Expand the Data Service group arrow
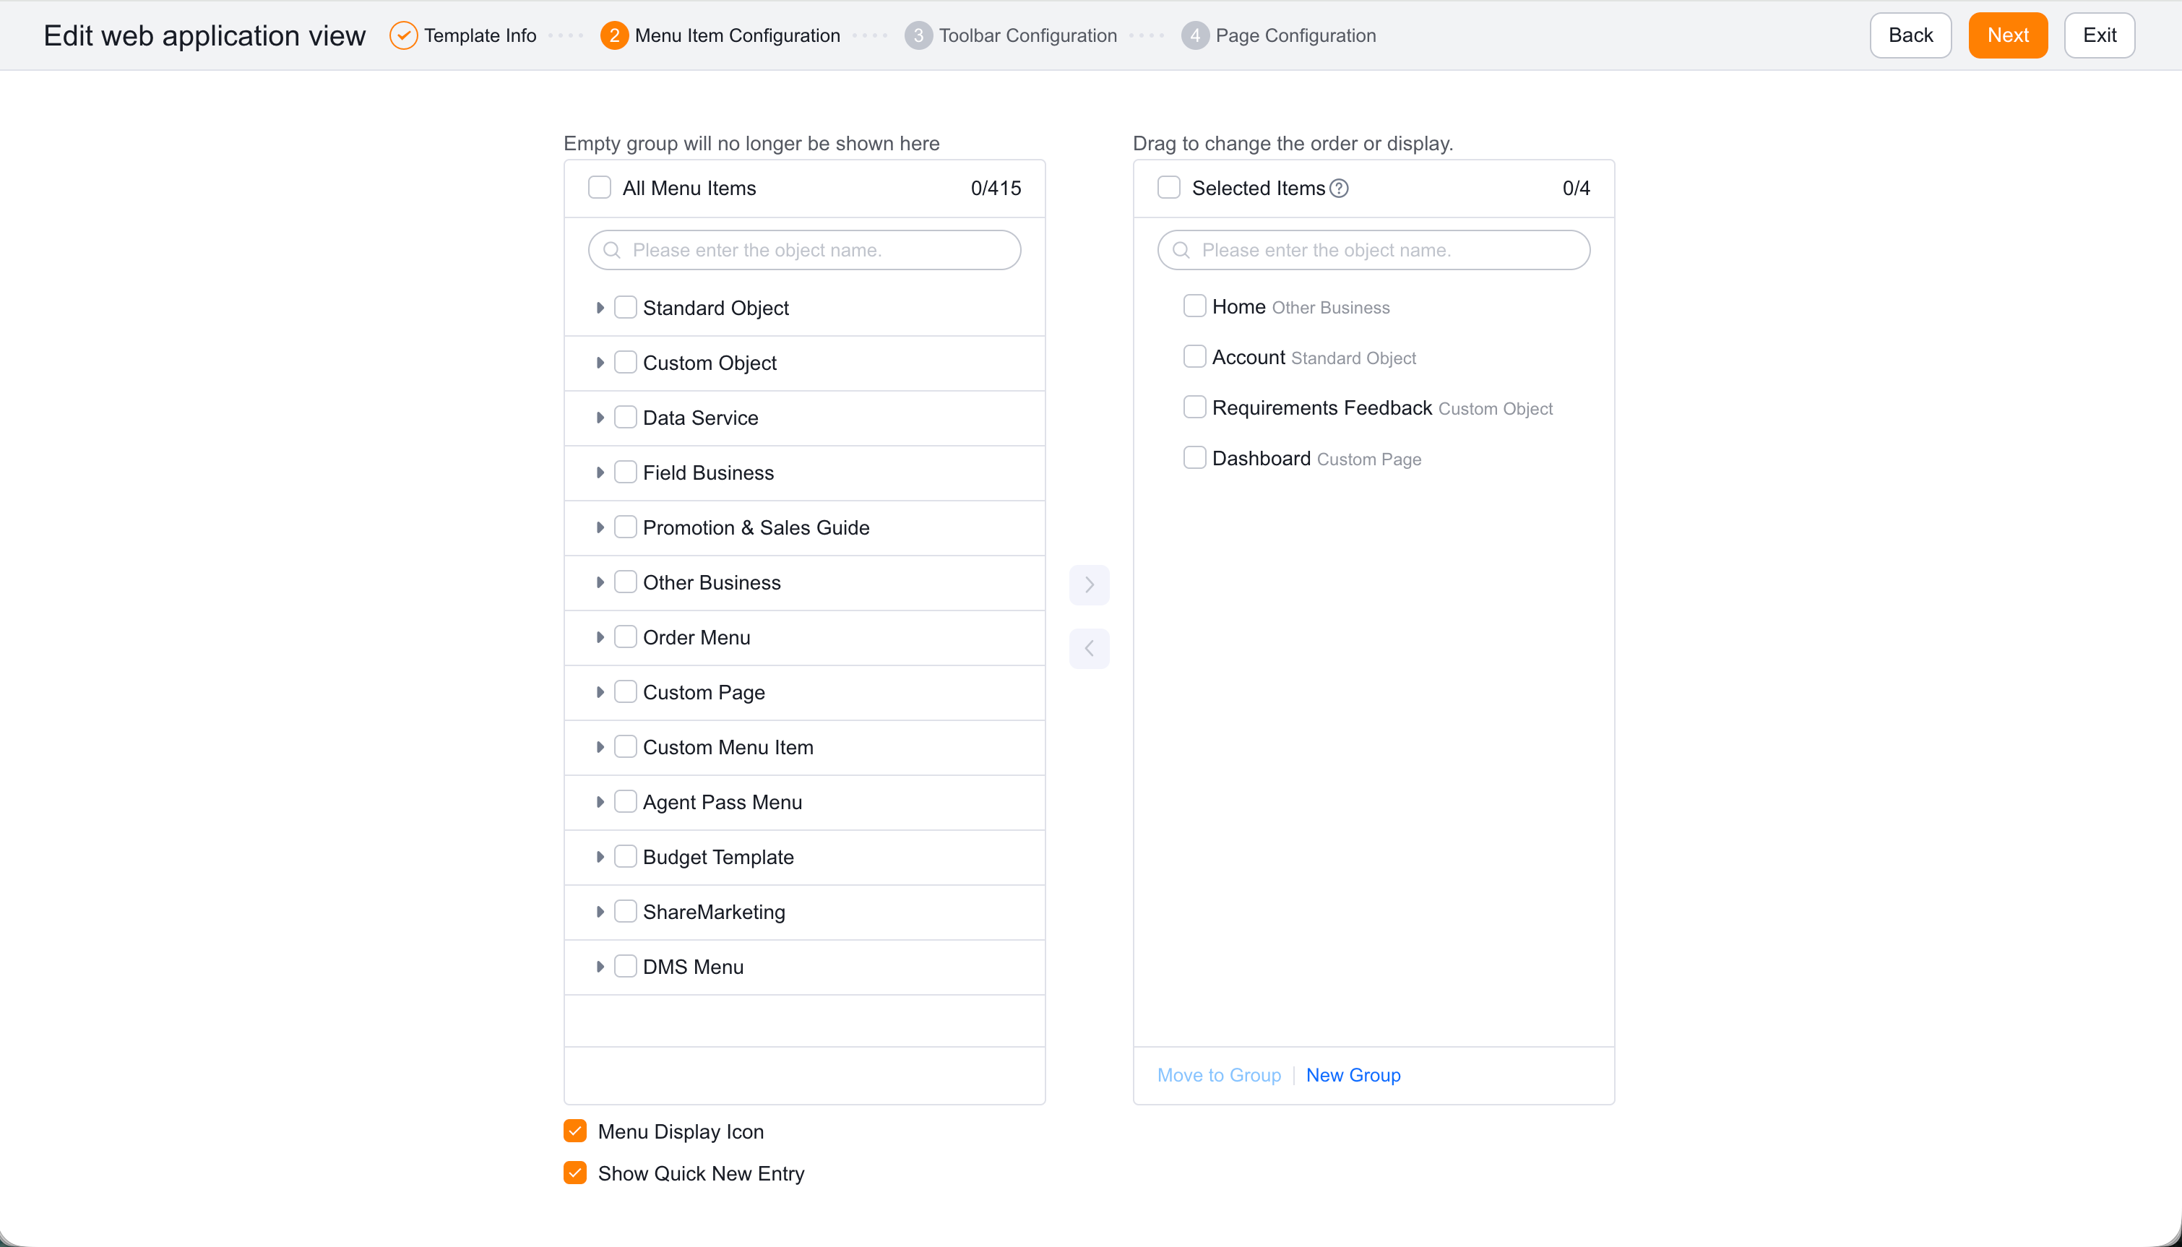 click(x=600, y=417)
